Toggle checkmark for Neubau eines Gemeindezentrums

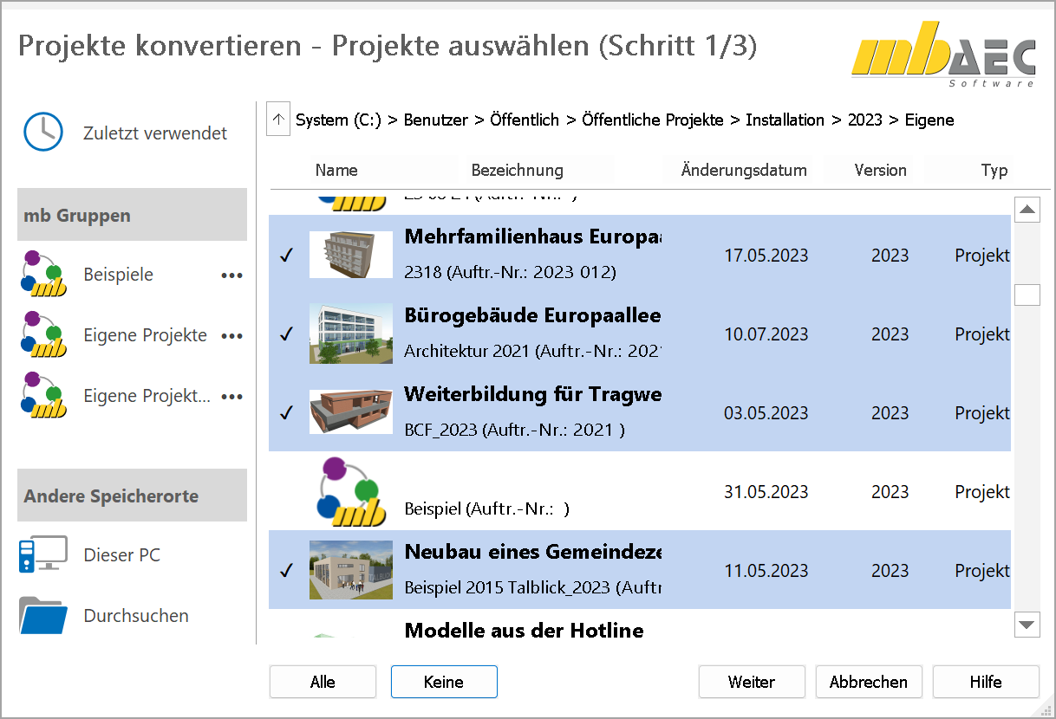(287, 571)
